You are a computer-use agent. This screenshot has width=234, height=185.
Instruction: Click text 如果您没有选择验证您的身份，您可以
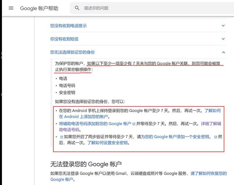tap(90, 102)
